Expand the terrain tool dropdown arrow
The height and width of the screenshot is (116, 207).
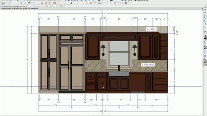click(x=73, y=3)
